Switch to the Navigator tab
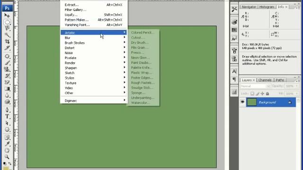Screen dimensions: 303x170 (x=249, y=7)
